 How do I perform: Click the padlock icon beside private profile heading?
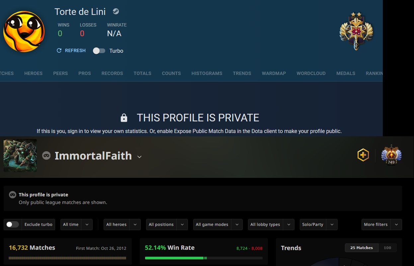point(124,118)
